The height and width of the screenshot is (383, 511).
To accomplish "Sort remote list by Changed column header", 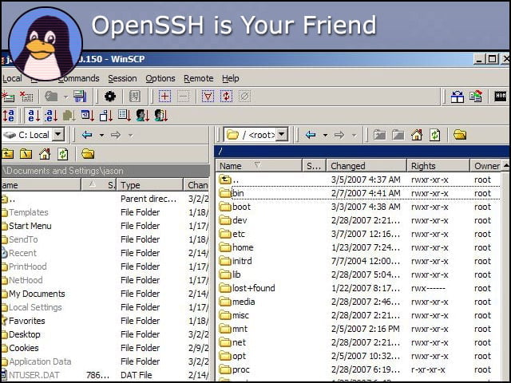I will [367, 166].
